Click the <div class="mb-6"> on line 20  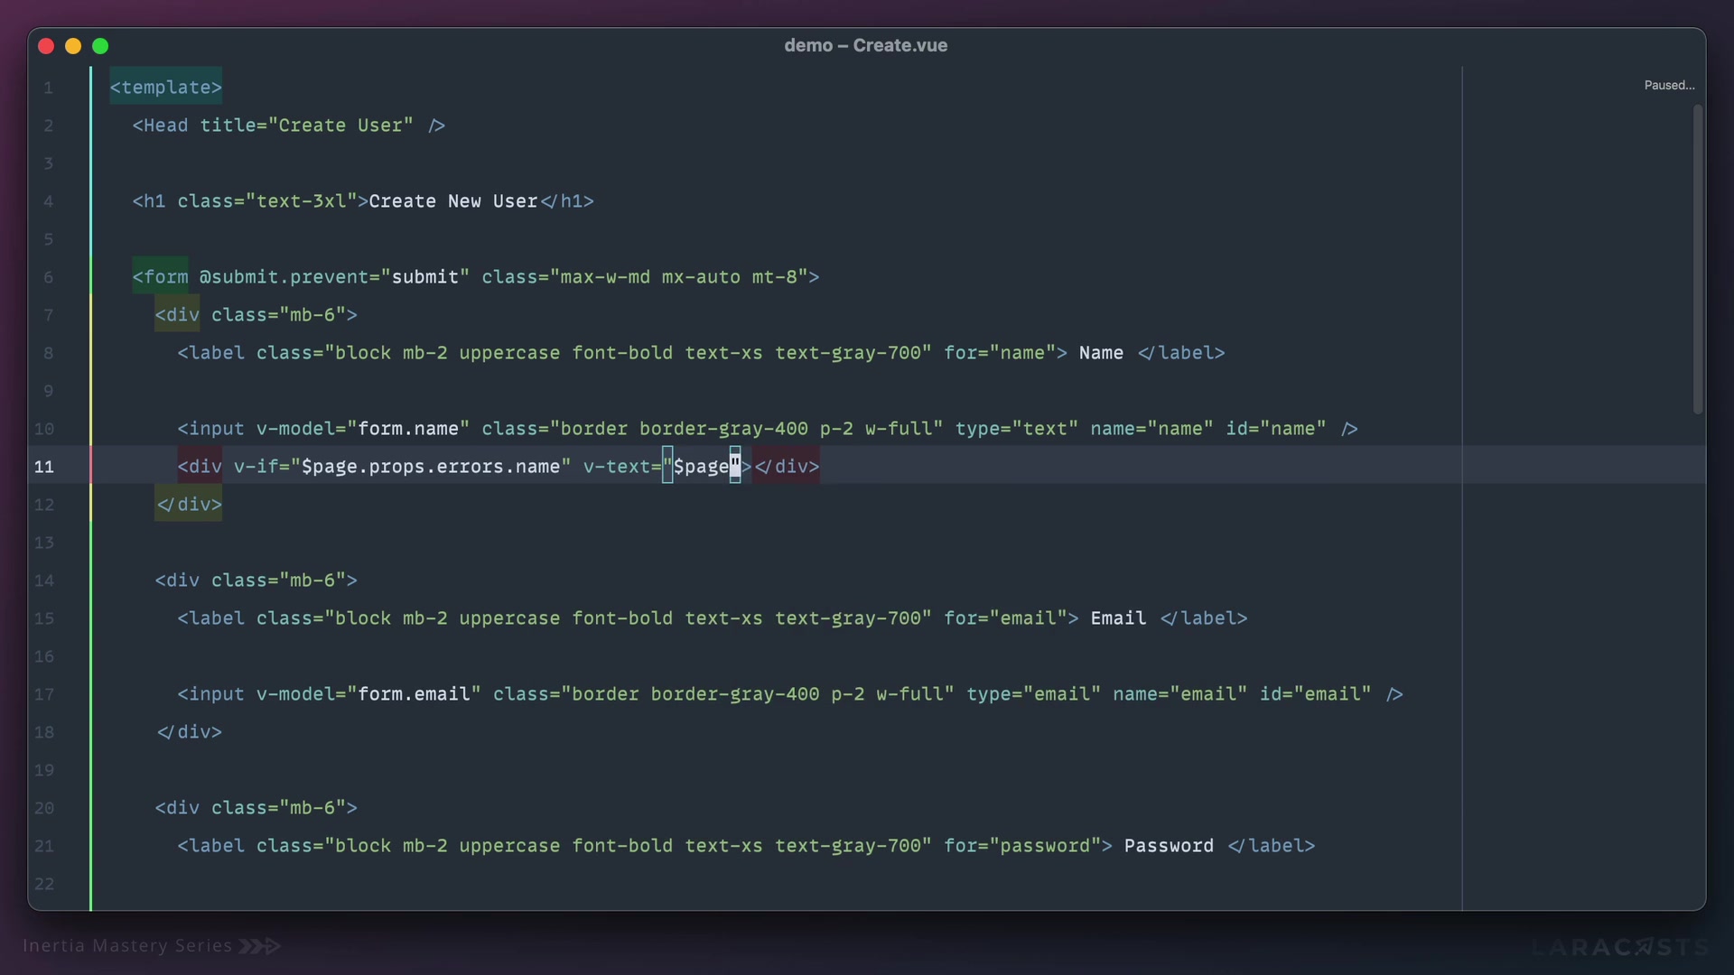(x=256, y=808)
